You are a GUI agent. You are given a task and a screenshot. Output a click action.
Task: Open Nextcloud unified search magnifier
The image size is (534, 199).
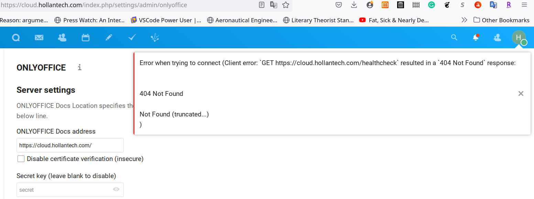(x=454, y=38)
